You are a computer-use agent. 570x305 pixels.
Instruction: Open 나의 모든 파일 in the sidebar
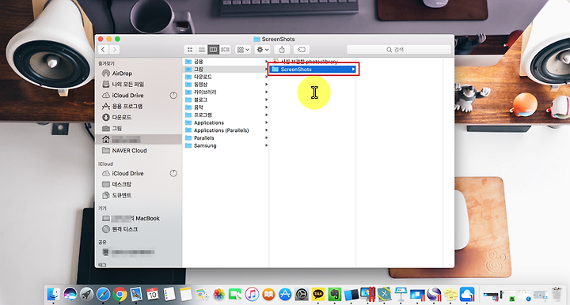(x=127, y=84)
